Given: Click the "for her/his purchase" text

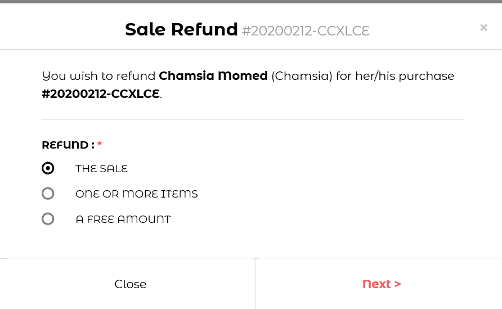Looking at the screenshot, I should pos(395,75).
